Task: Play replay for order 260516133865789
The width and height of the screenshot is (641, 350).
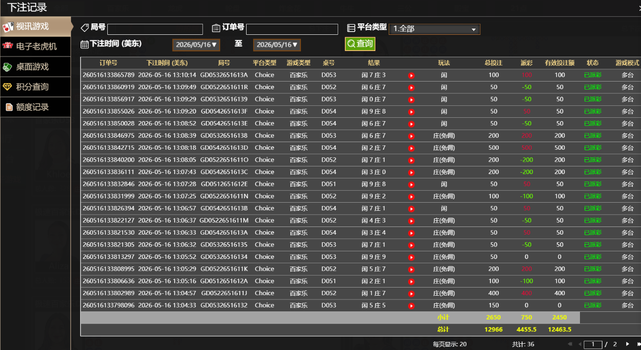Action: (411, 75)
